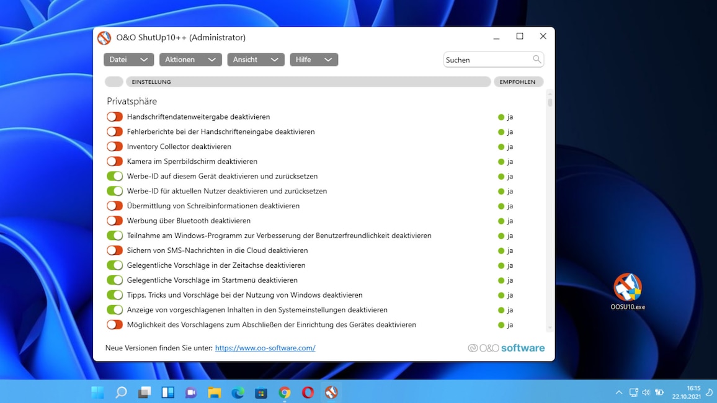Click the settings list vertical scrollbar thumb
The height and width of the screenshot is (403, 717).
pos(550,102)
